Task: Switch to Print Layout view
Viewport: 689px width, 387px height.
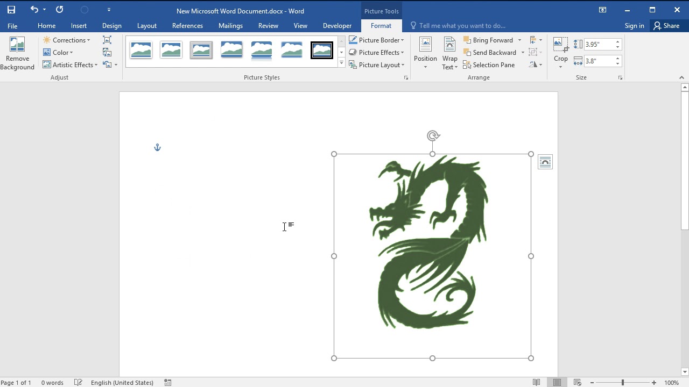Action: coord(557,383)
